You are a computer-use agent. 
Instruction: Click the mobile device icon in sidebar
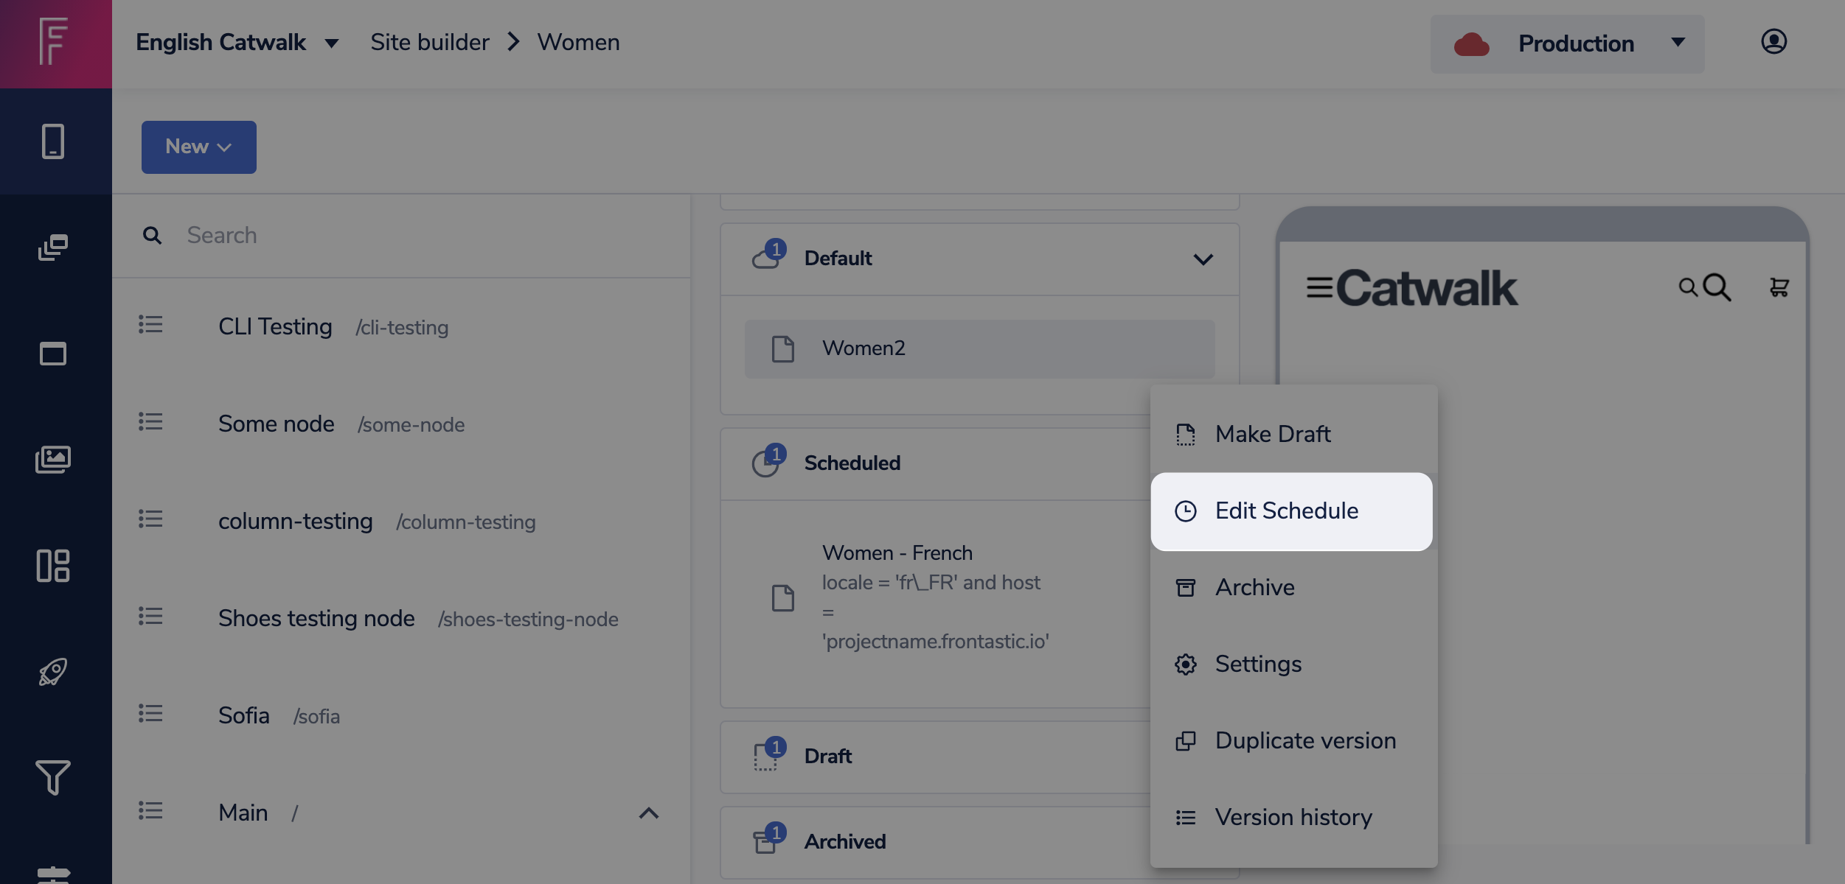(x=53, y=141)
